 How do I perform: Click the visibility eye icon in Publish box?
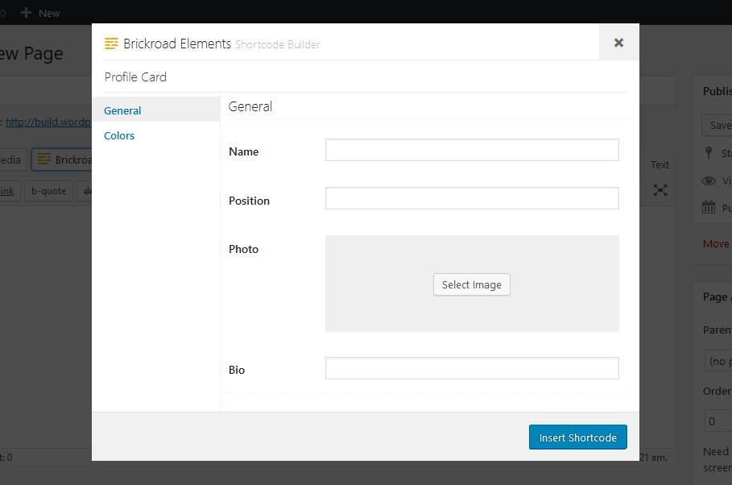point(709,180)
